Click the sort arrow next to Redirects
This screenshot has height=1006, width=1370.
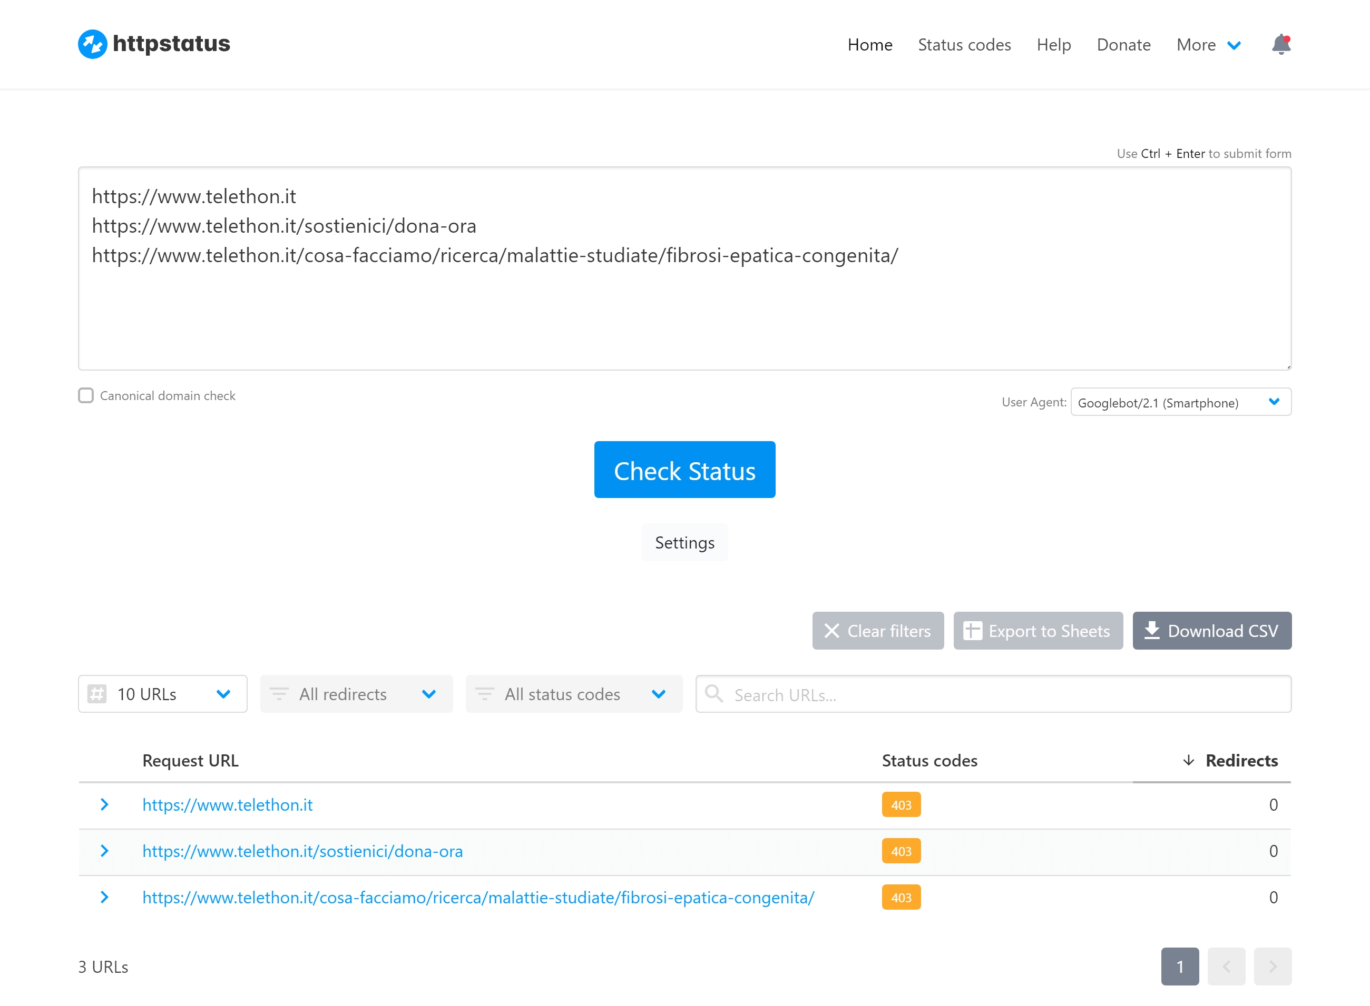tap(1188, 761)
